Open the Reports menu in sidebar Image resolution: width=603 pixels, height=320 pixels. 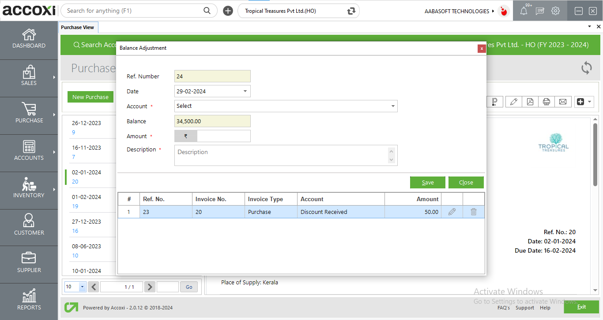pos(29,302)
